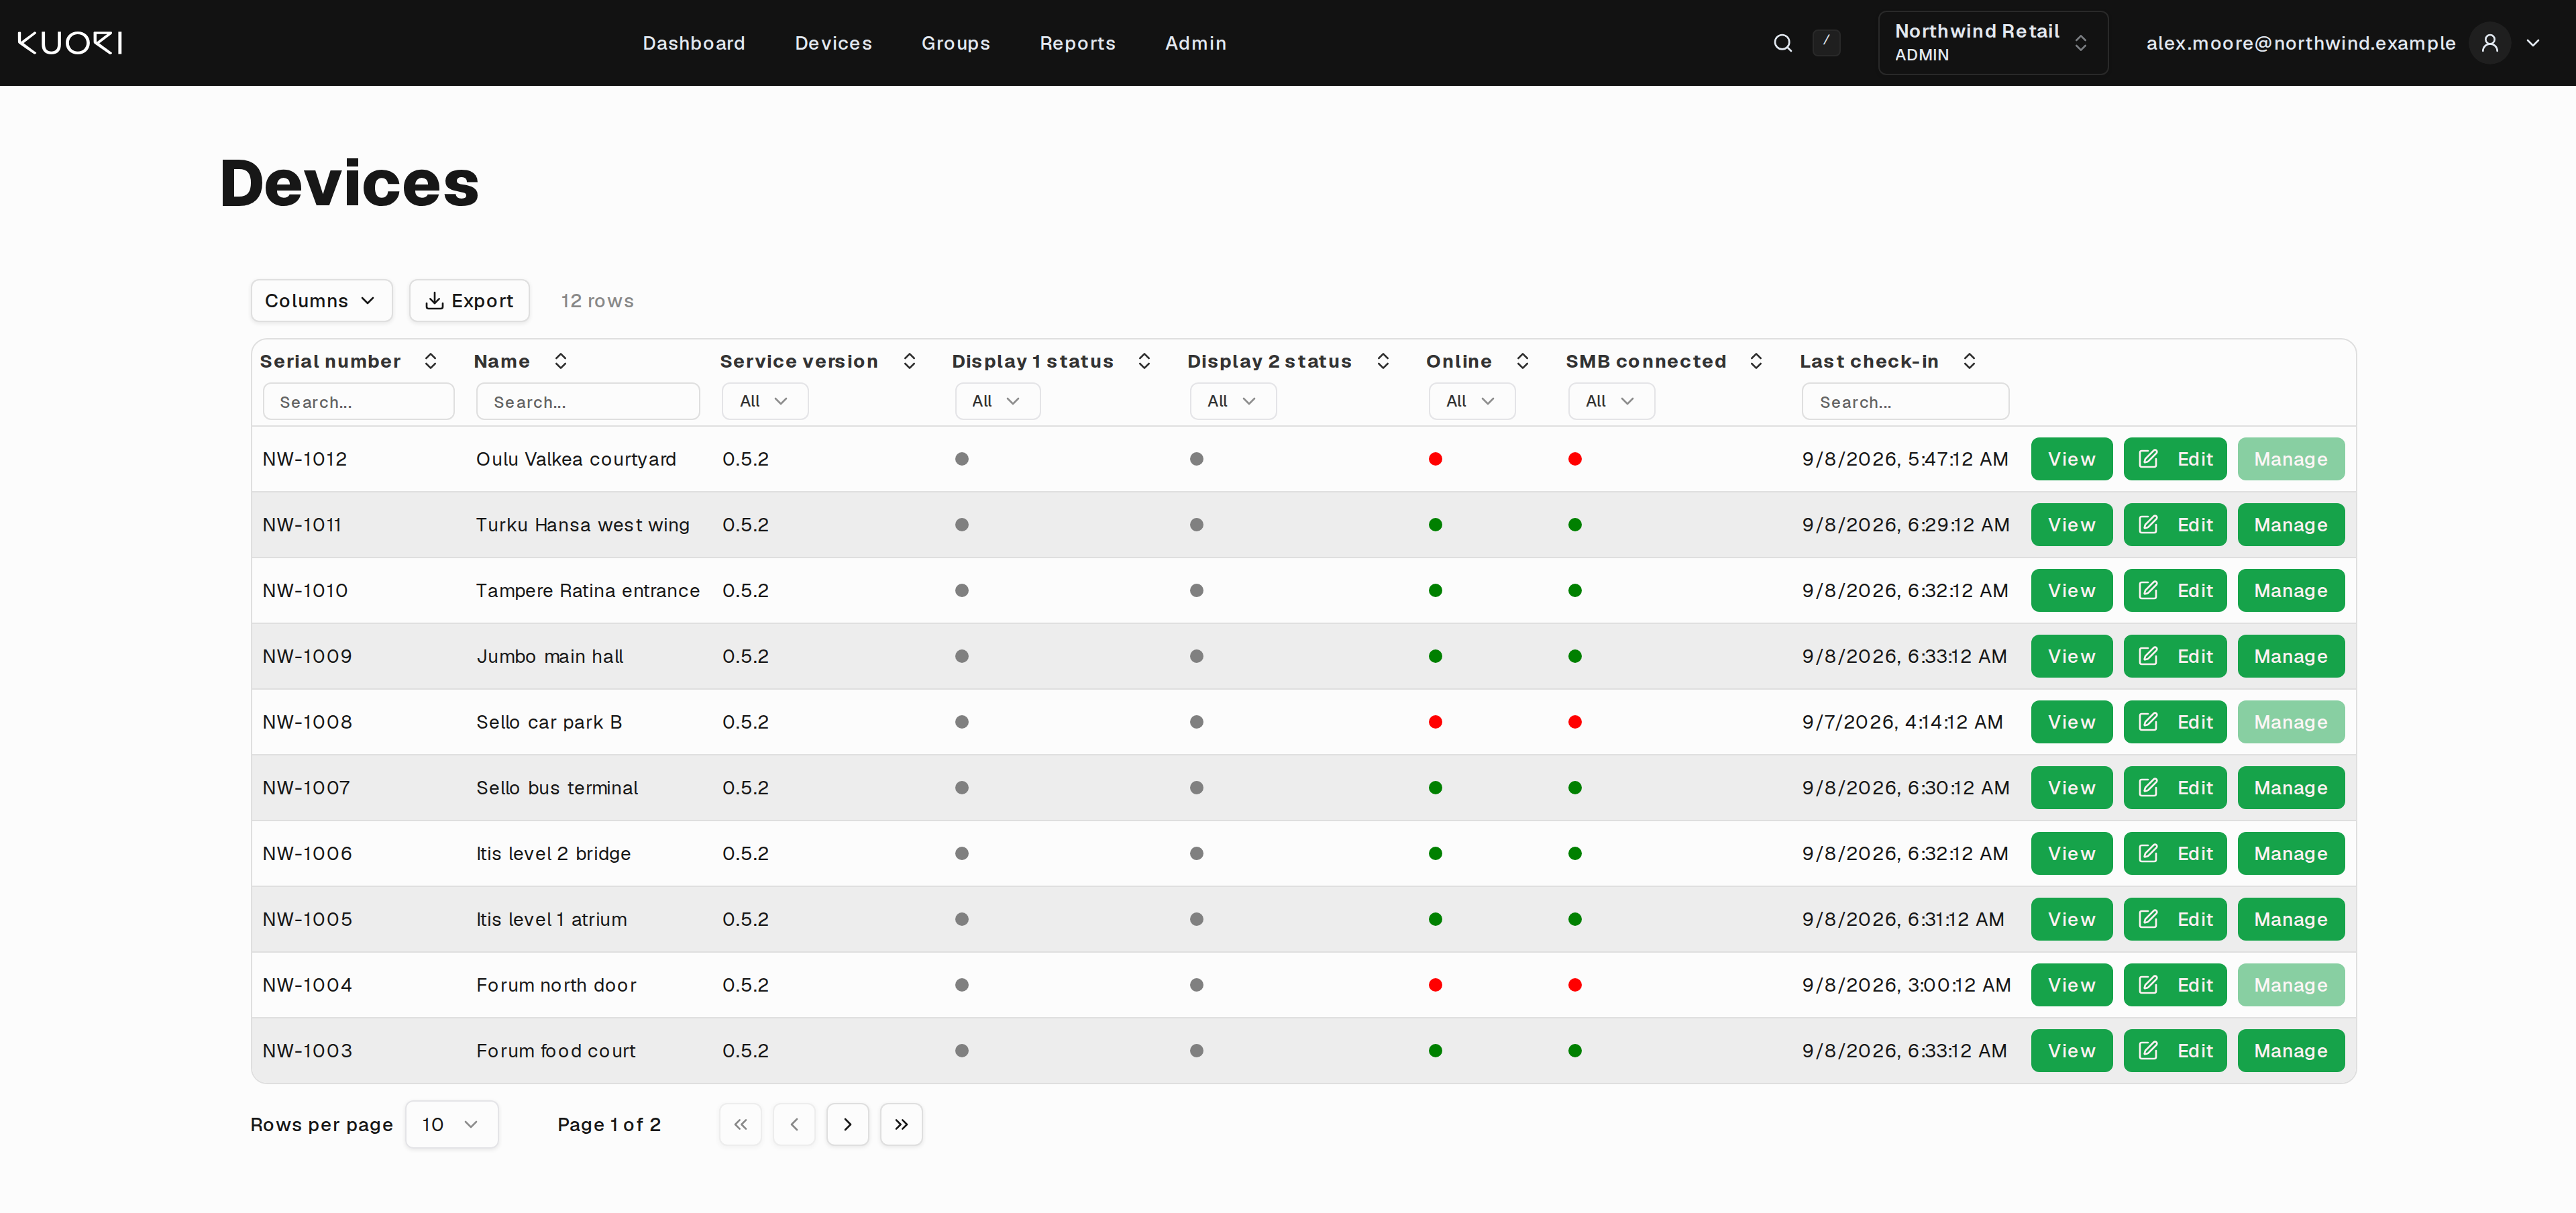Sort by Display 1 status column
Viewport: 2576px width, 1213px height.
(1144, 361)
